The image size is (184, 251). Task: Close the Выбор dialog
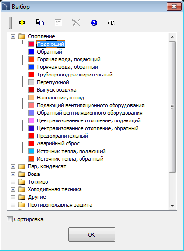[x=174, y=7]
